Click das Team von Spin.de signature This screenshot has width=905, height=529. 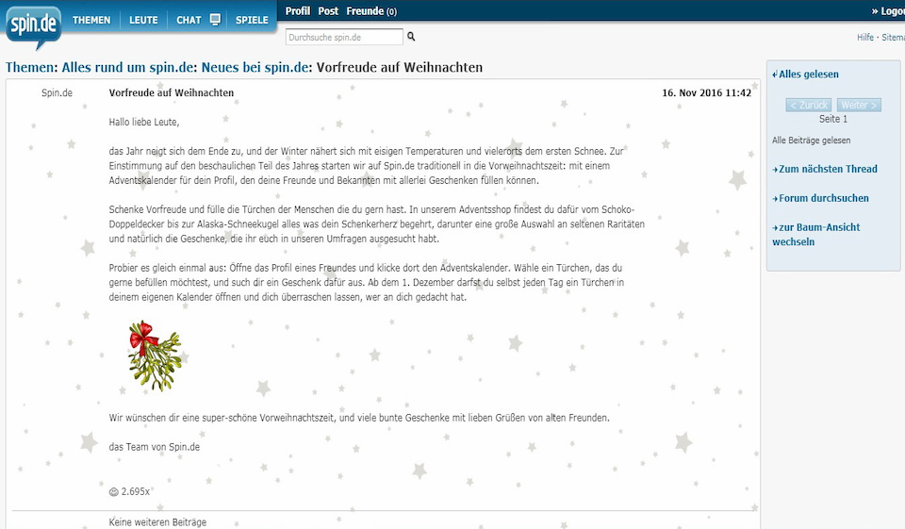tap(154, 447)
